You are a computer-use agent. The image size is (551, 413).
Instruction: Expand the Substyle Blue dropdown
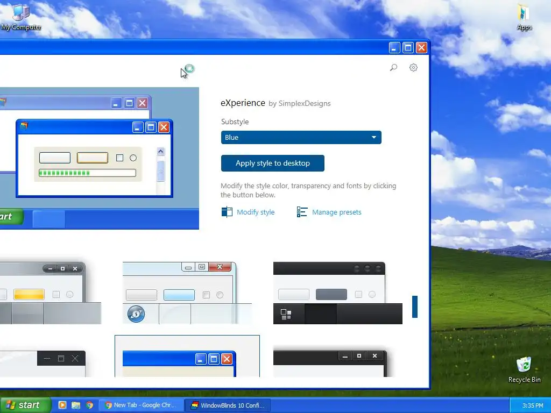[301, 137]
